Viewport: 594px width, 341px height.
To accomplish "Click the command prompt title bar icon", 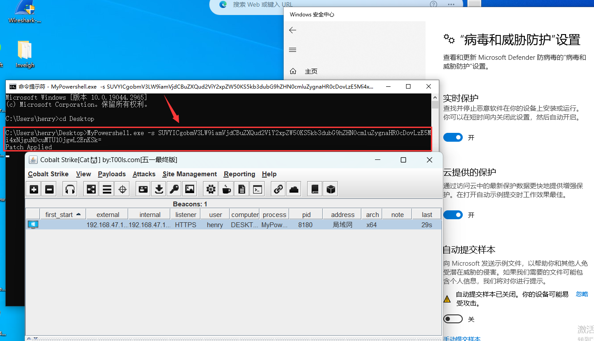I will pyautogui.click(x=13, y=86).
